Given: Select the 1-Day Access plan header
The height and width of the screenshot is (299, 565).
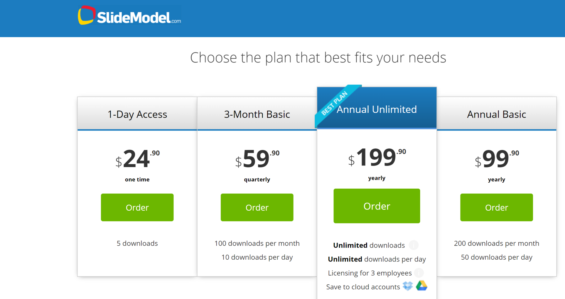Looking at the screenshot, I should (x=137, y=114).
